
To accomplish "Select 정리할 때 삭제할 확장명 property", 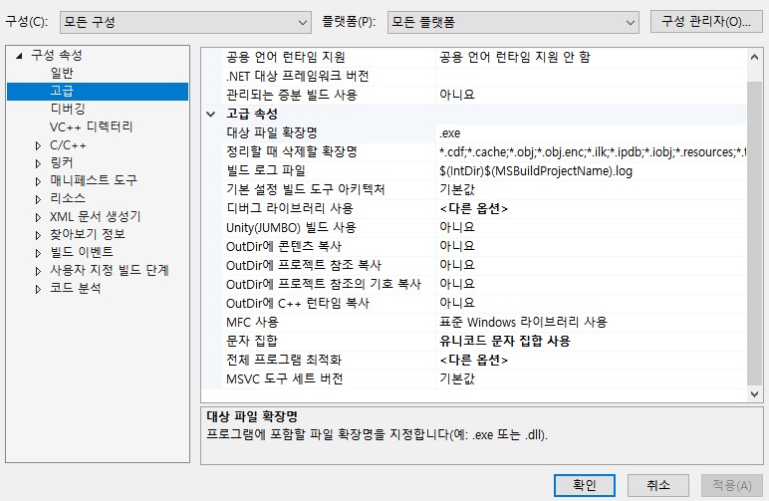I will pyautogui.click(x=329, y=152).
